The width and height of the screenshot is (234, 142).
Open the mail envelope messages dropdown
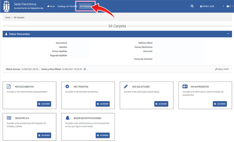click(230, 6)
